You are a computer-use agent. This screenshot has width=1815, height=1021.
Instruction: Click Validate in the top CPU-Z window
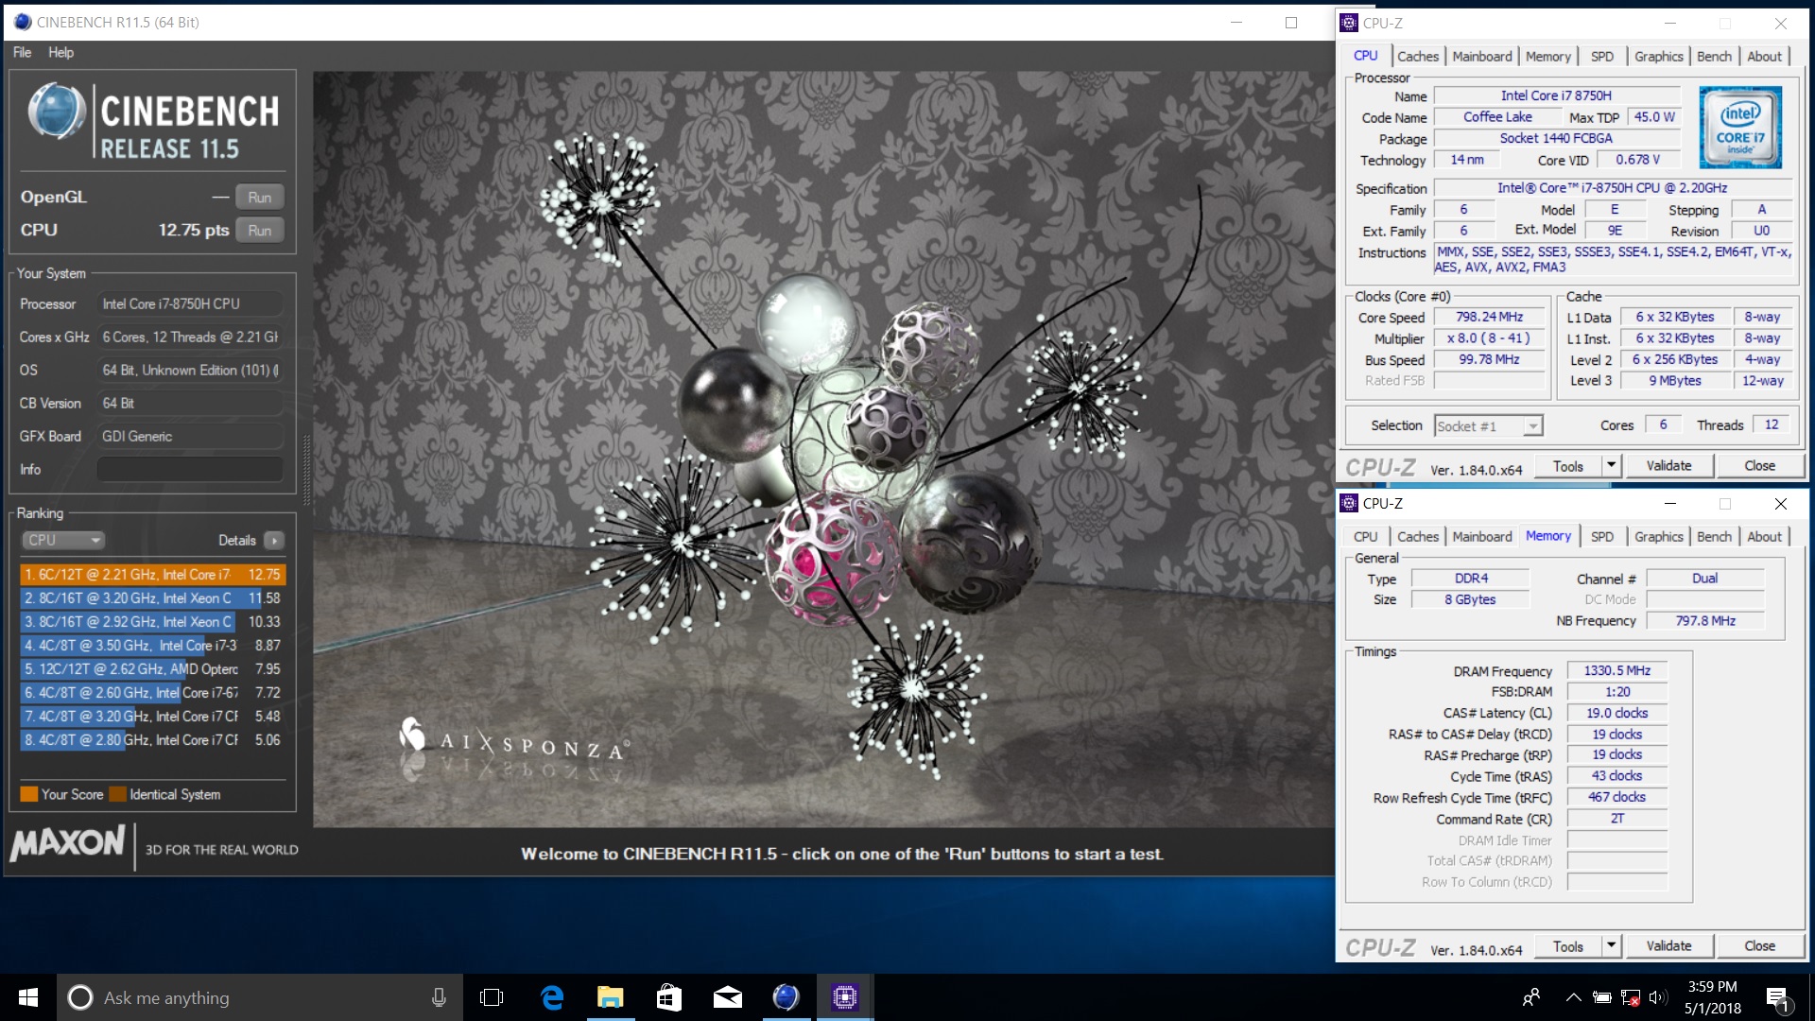(x=1668, y=466)
